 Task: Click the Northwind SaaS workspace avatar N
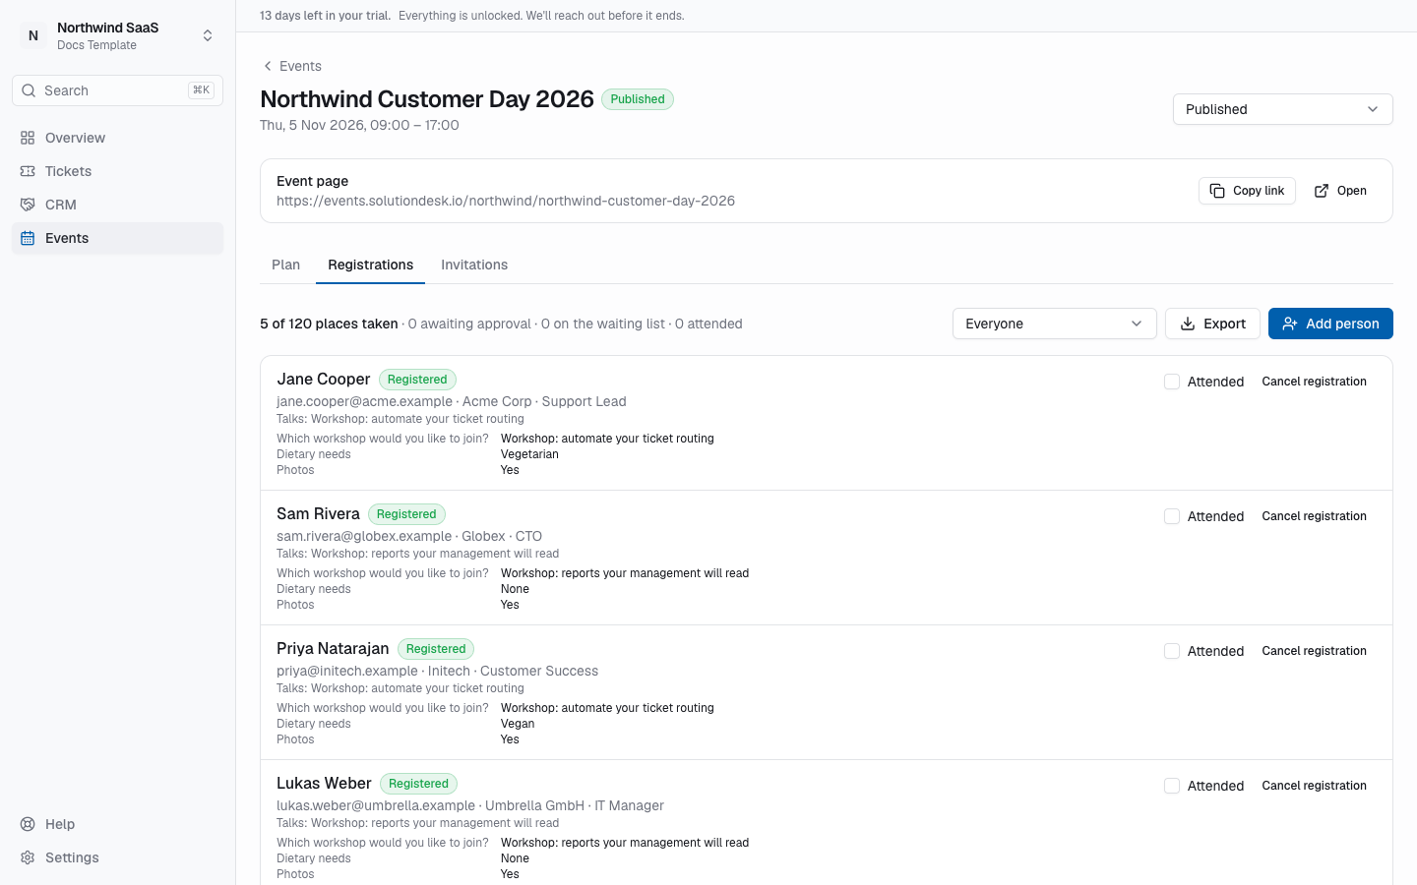(33, 35)
